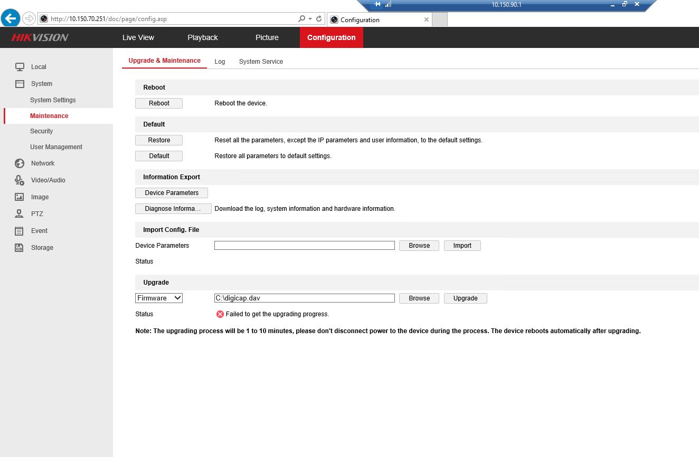Expand the address bar search dropdown arrow
Screen dimensions: 699x457
tap(310, 18)
